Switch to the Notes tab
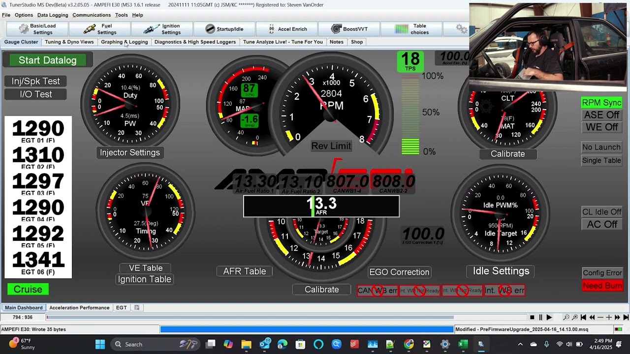Image resolution: width=630 pixels, height=354 pixels. click(337, 42)
